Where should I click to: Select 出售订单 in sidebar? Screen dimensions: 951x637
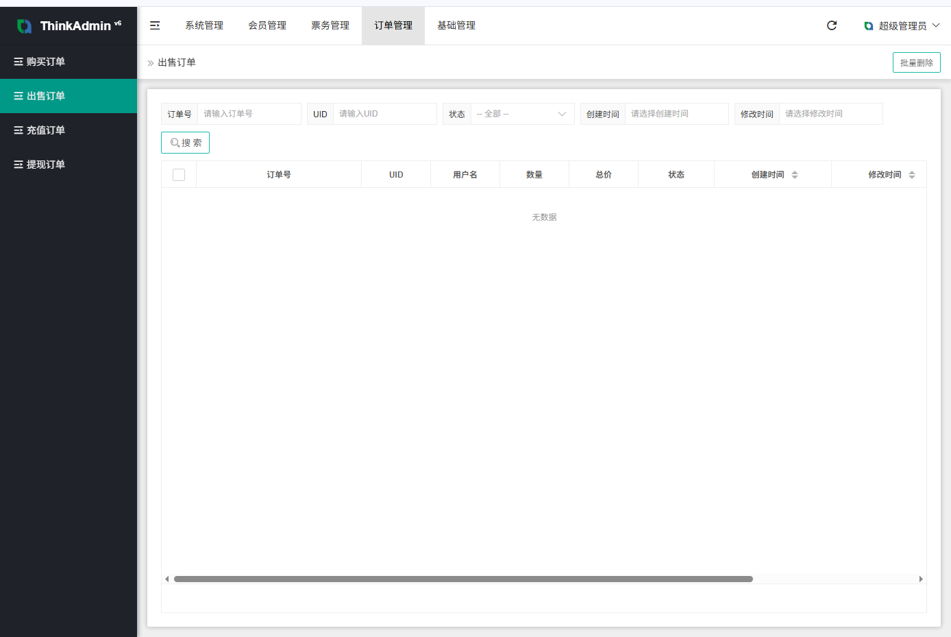click(69, 96)
